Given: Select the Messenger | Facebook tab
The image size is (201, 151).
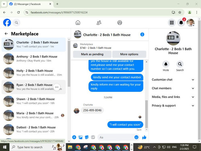Looking at the screenshot, I should (x=31, y=4).
